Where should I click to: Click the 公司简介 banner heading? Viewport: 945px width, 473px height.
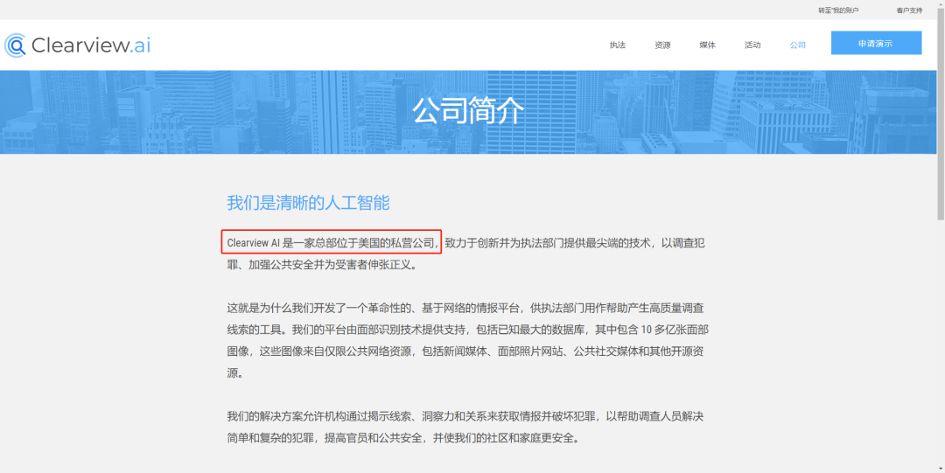tap(467, 110)
